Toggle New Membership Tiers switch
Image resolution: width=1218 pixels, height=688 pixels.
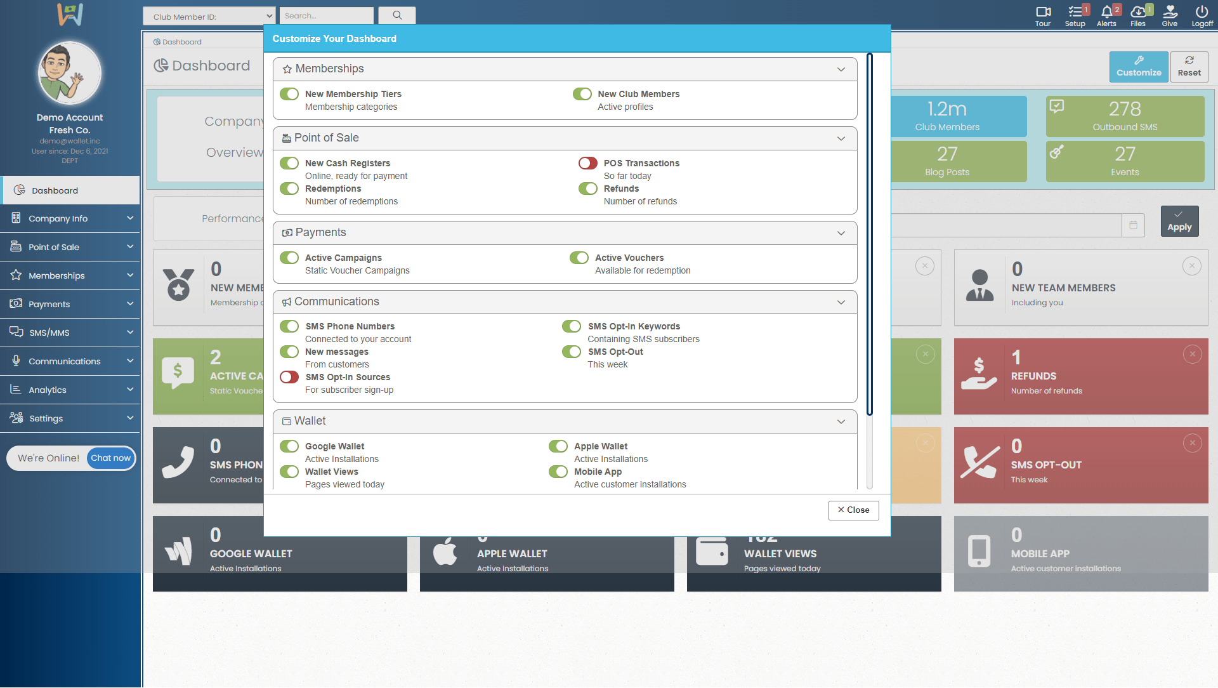(x=289, y=94)
